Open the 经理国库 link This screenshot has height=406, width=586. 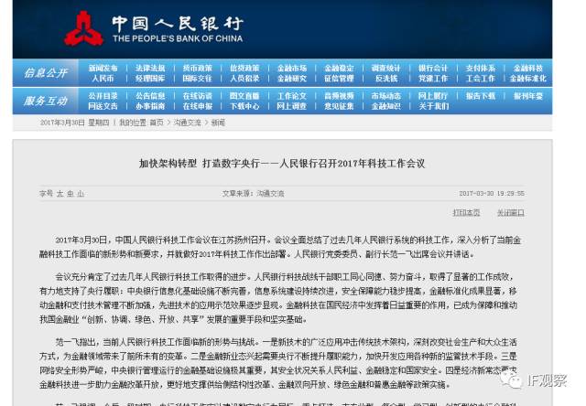tap(150, 79)
